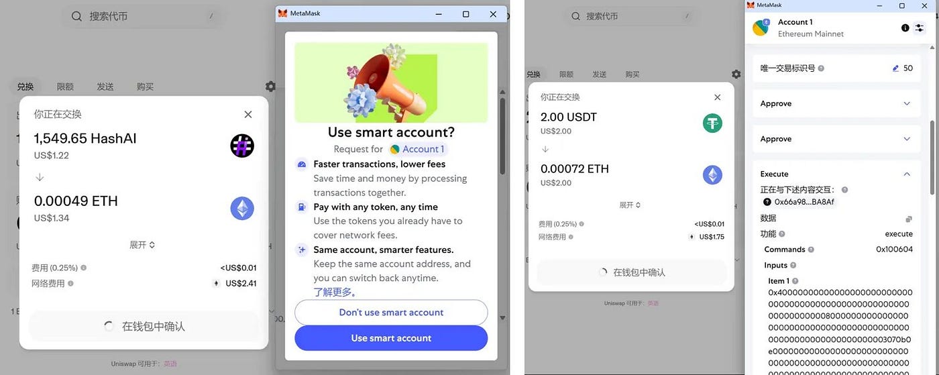The height and width of the screenshot is (375, 939).
Task: Click the HashAI token logo
Action: [x=242, y=146]
